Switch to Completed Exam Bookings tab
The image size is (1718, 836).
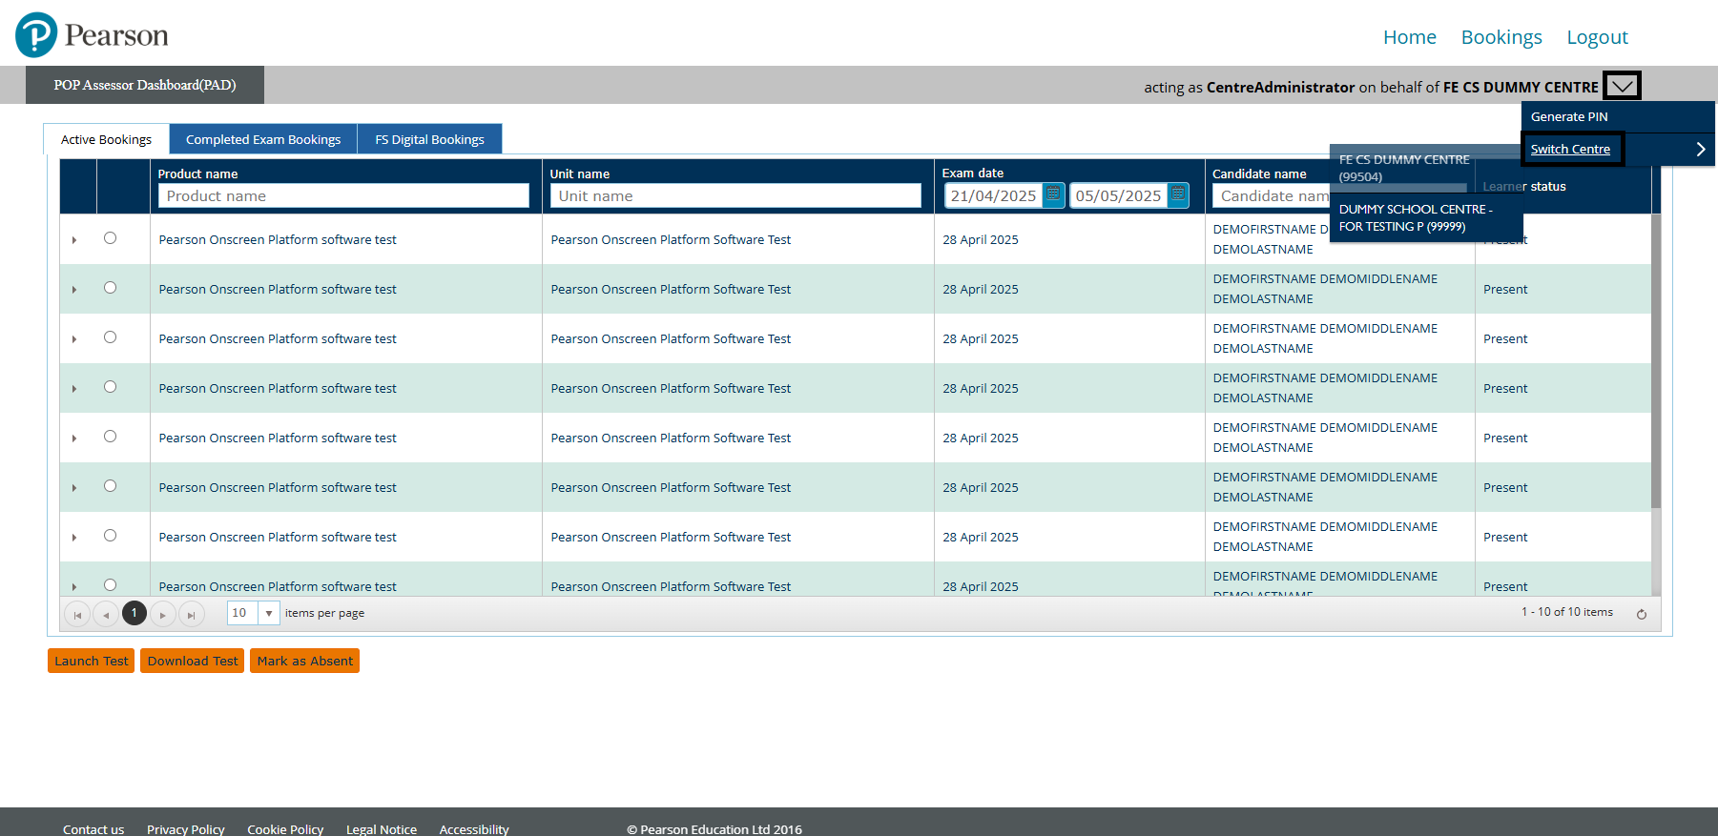(x=263, y=139)
